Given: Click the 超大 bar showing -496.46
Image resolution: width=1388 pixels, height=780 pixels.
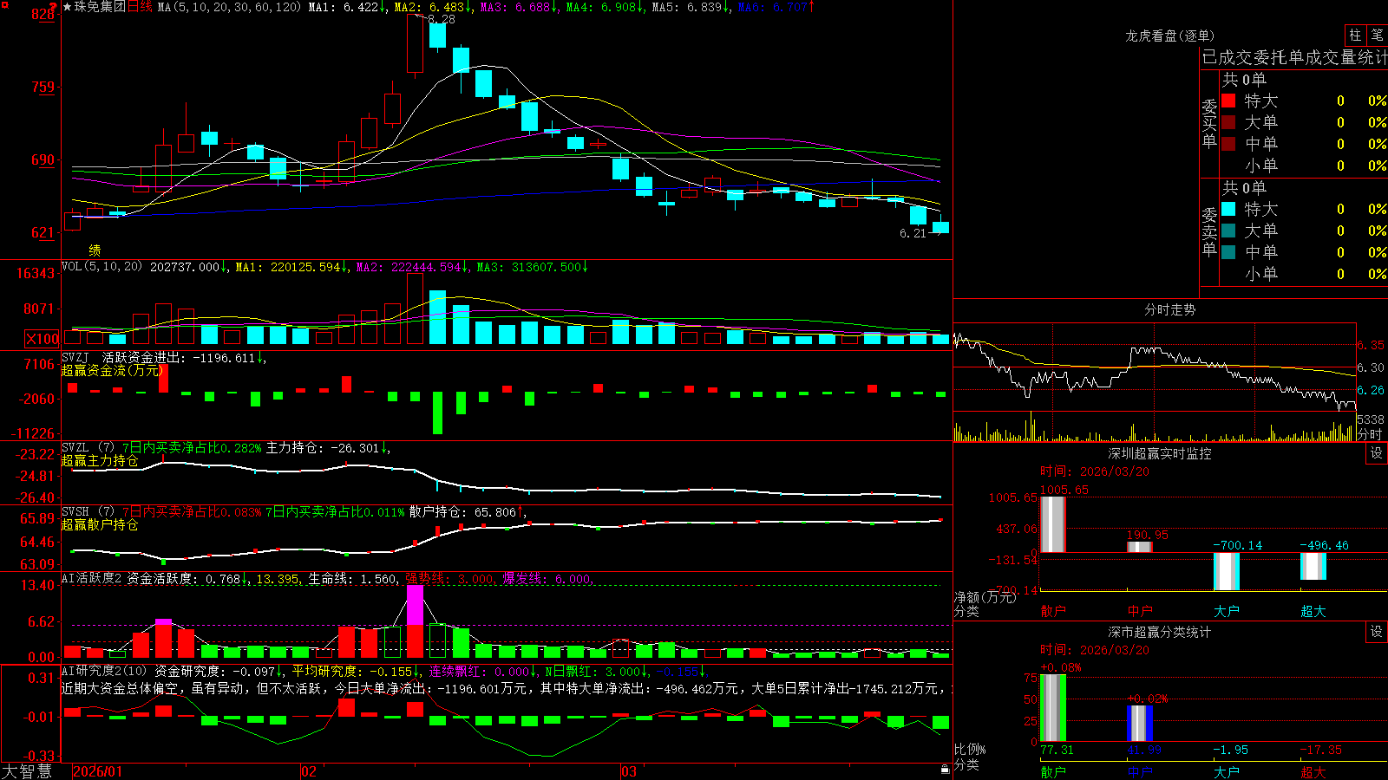Looking at the screenshot, I should coord(1313,566).
